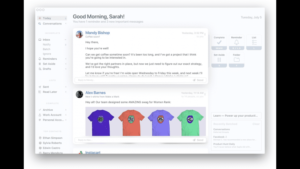Click the Instacart sender name

[x=93, y=152]
